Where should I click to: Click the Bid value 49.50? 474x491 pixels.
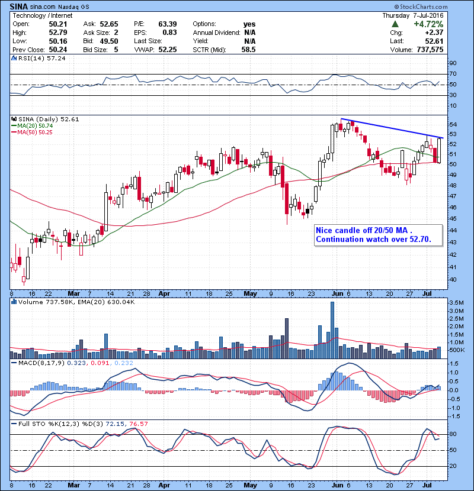point(109,41)
